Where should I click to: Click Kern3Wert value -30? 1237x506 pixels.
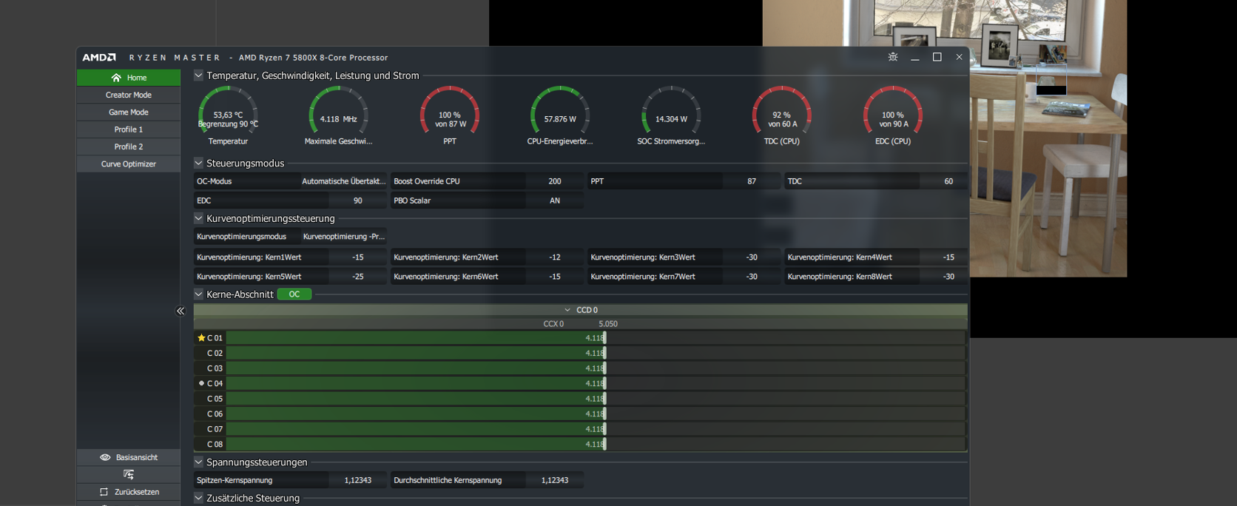click(752, 257)
